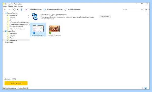Click Хранить только в облаке

[53, 10]
